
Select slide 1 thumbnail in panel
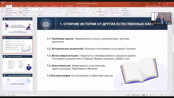click(x=17, y=26)
